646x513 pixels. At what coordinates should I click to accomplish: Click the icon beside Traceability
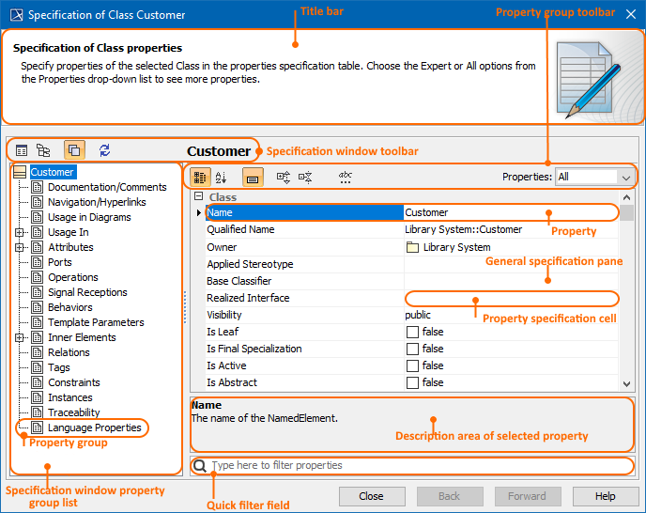pos(38,412)
